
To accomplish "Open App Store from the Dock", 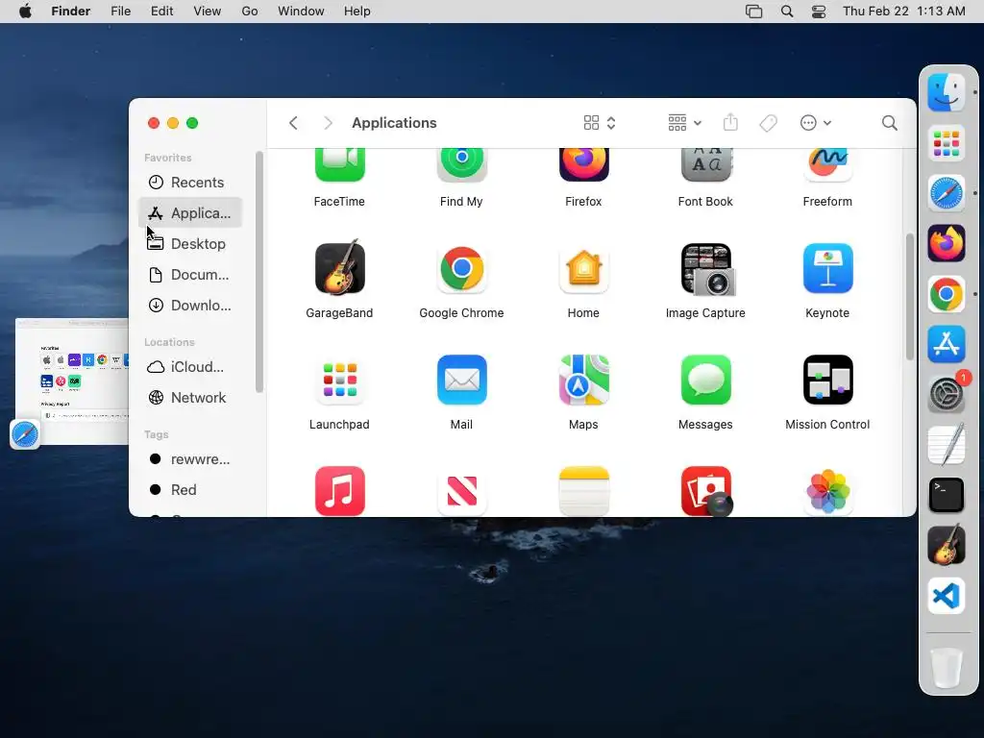I will (947, 344).
